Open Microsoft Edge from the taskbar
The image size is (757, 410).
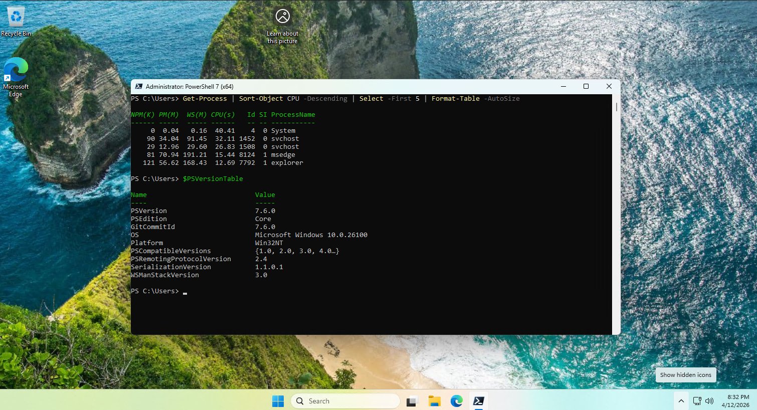[456, 401]
